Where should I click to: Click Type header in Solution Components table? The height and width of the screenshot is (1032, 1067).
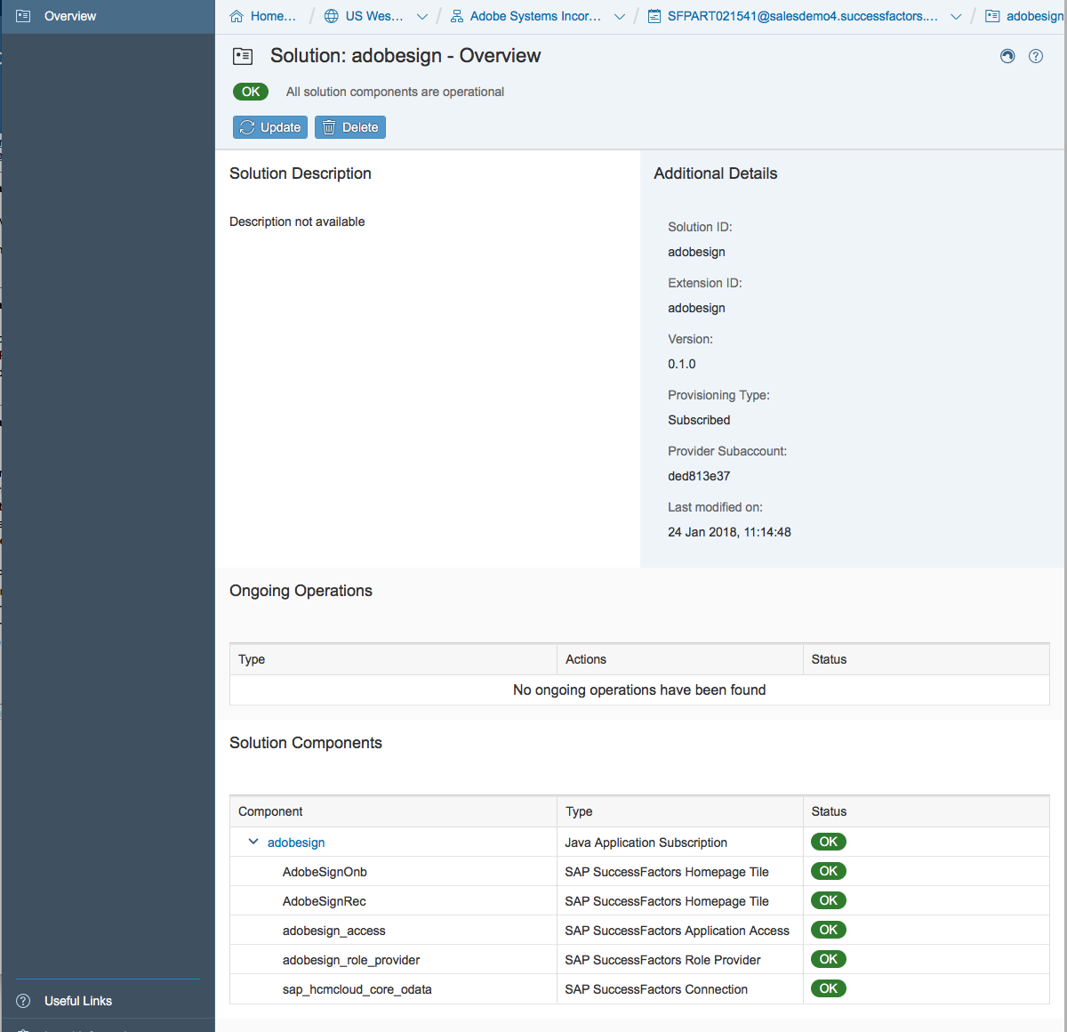point(680,811)
